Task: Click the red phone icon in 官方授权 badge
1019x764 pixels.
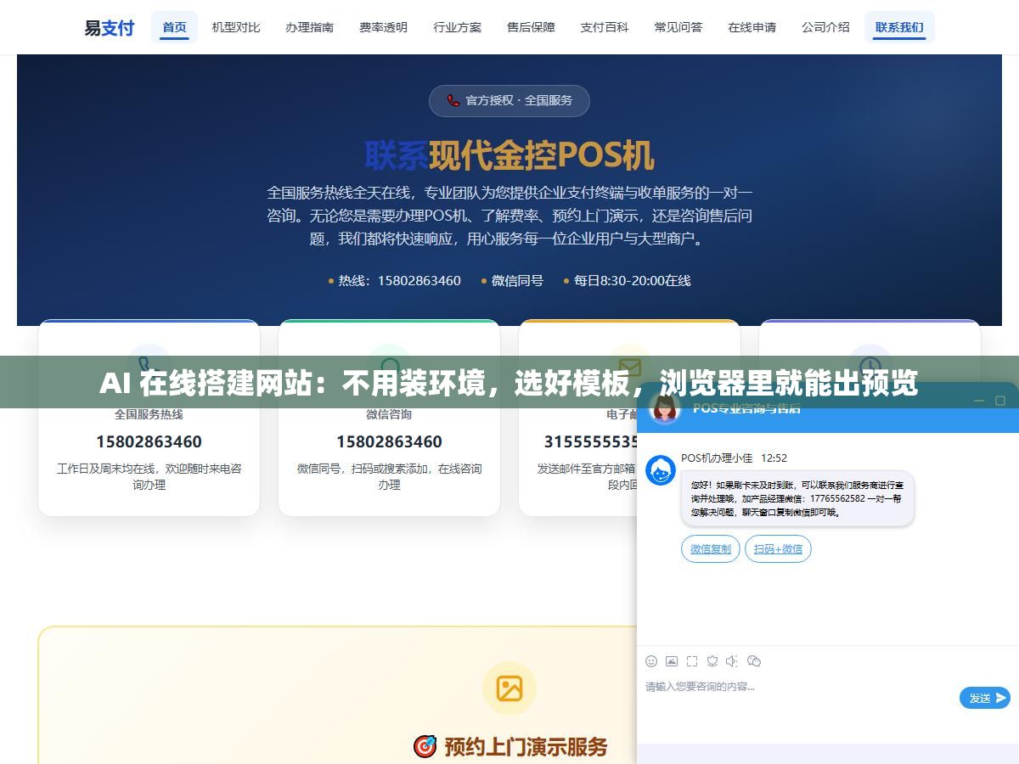Action: (453, 100)
